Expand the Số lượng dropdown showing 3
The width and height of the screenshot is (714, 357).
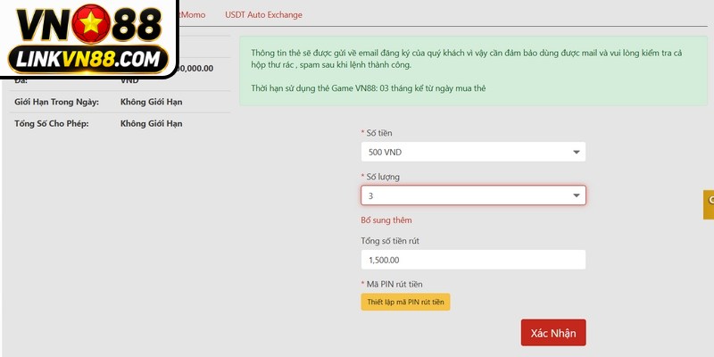[473, 195]
